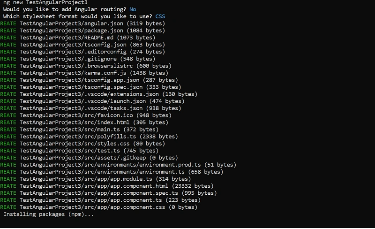The height and width of the screenshot is (229, 375).
Task: Click the blue 'CSS' stylesheet answer
Action: (x=160, y=16)
